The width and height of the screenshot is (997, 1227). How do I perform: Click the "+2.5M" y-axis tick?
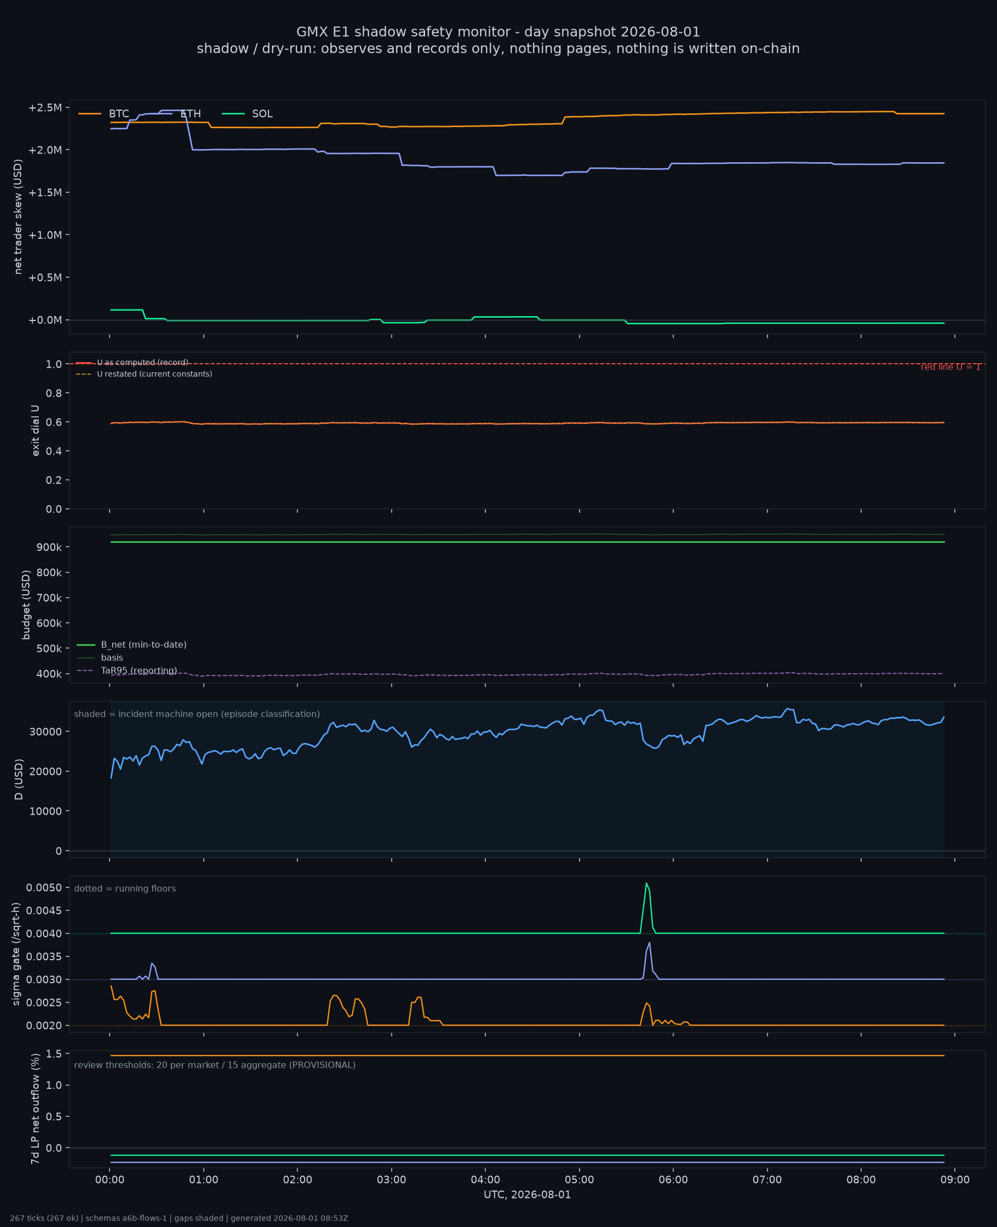tap(45, 108)
